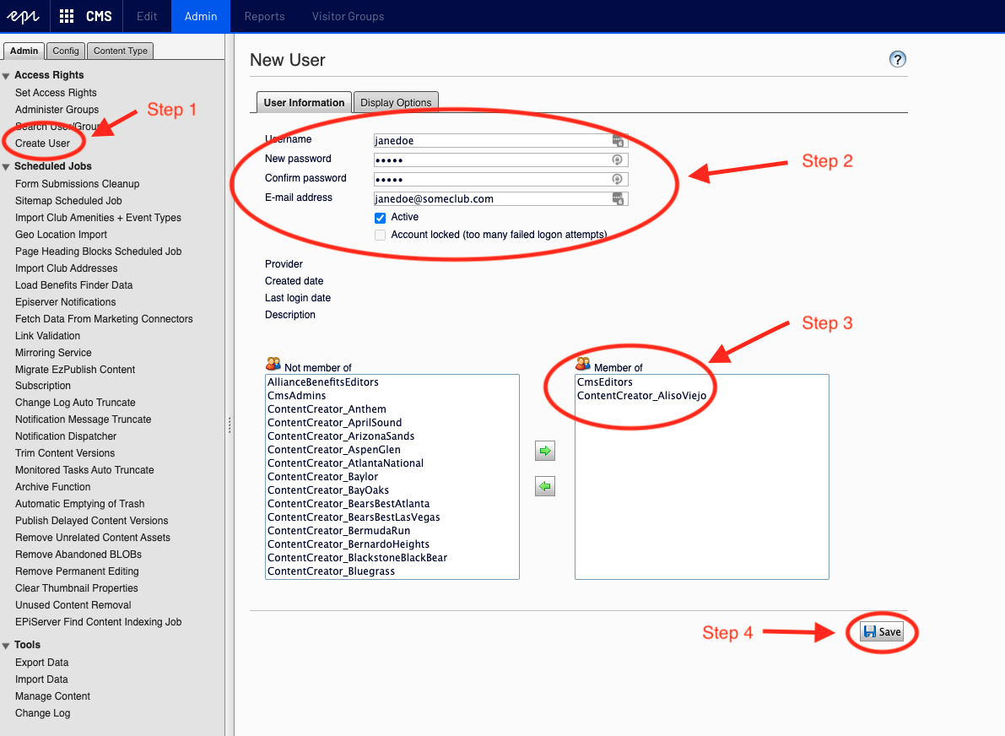
Task: Click the Not member of group icon
Action: point(273,364)
